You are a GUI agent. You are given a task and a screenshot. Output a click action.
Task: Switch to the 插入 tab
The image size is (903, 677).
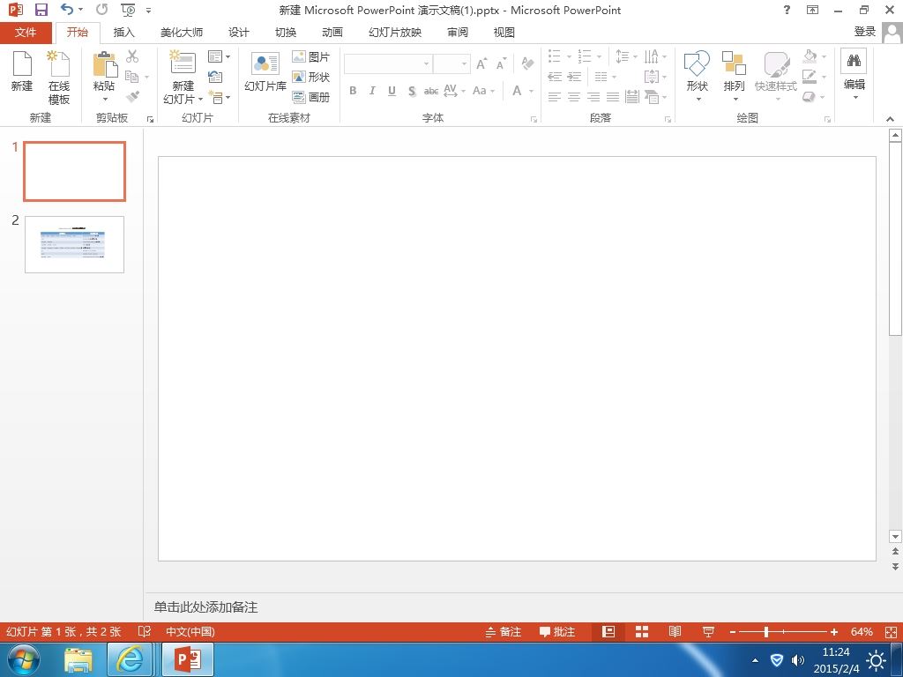click(123, 33)
